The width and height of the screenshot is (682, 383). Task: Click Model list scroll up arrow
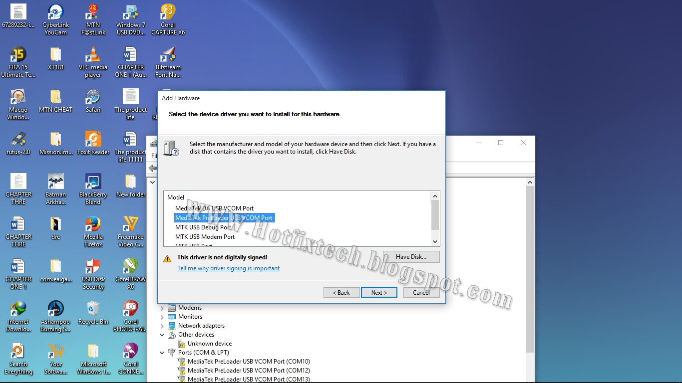(435, 196)
